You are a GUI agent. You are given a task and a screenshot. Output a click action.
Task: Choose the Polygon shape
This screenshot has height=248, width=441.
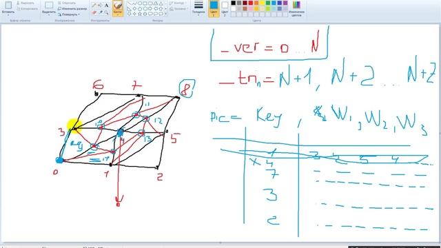(x=156, y=3)
